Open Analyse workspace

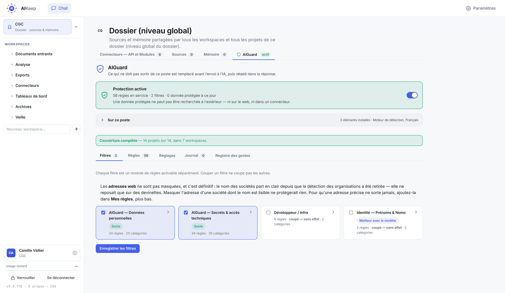[x=23, y=65]
